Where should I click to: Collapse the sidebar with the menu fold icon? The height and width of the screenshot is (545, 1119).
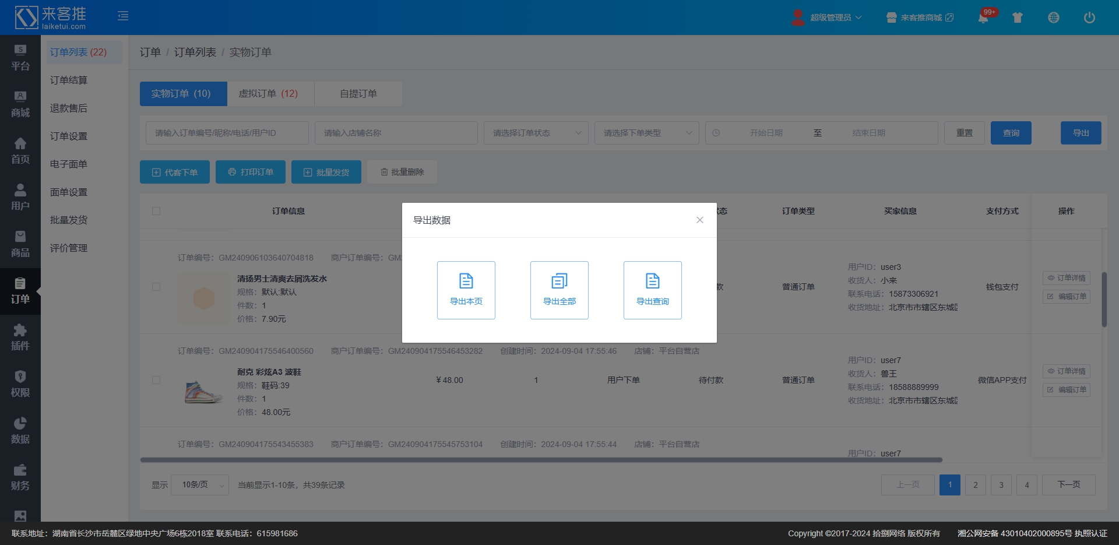point(123,16)
